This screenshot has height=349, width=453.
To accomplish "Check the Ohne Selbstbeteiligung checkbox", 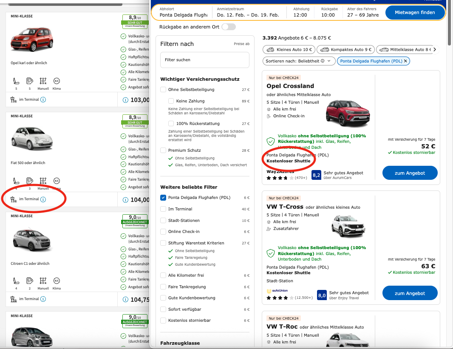I will 163,90.
